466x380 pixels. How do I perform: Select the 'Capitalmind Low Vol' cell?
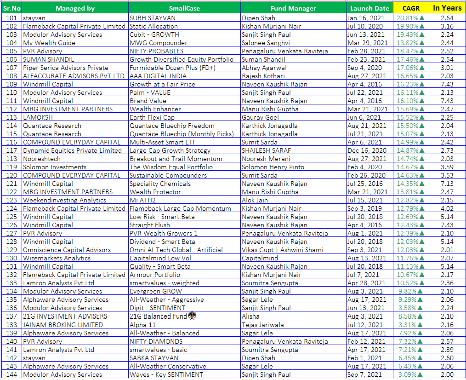point(185,258)
